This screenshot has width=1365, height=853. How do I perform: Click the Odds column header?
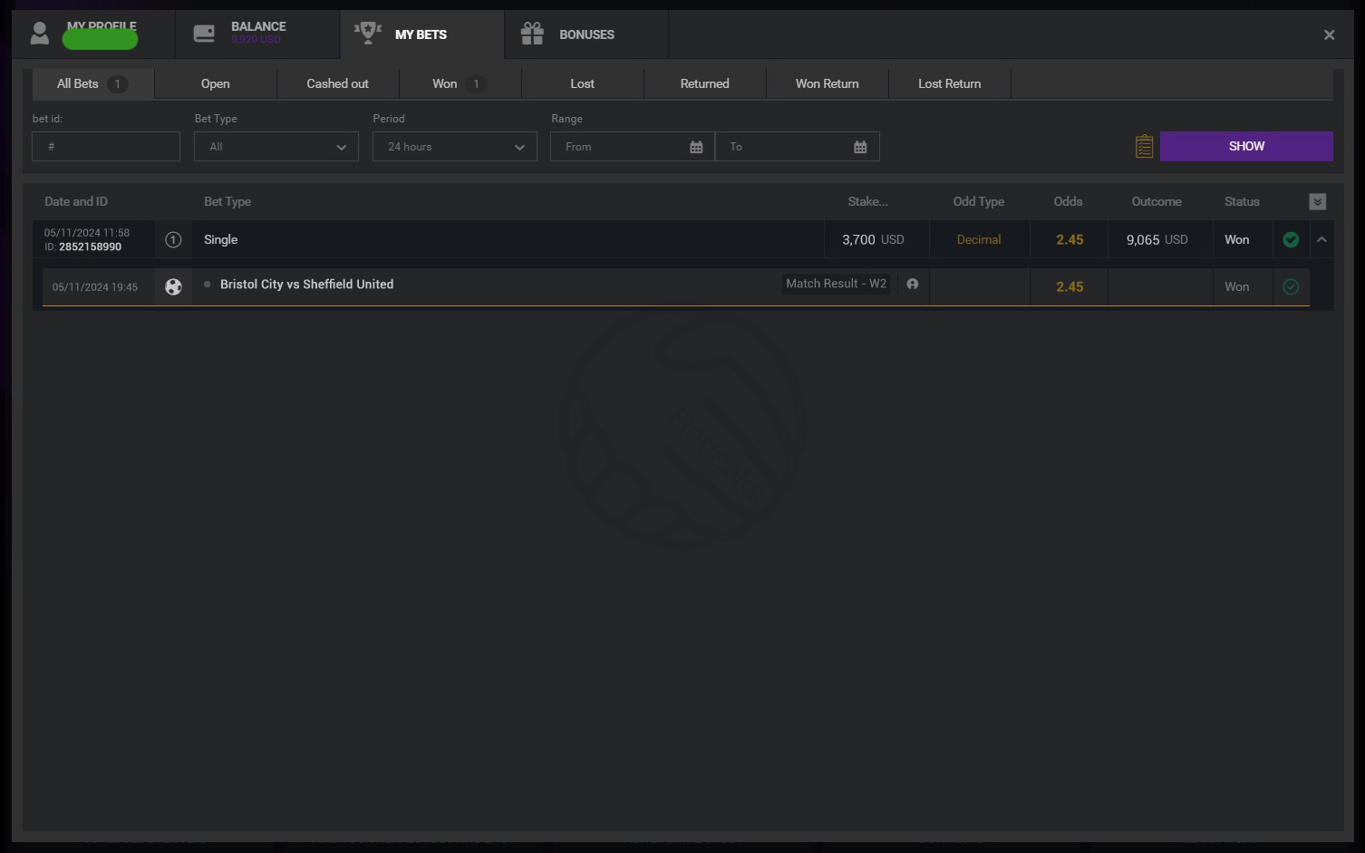point(1068,201)
